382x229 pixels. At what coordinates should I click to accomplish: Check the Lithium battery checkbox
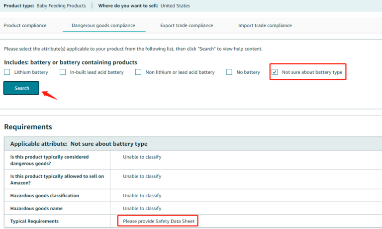click(7, 72)
